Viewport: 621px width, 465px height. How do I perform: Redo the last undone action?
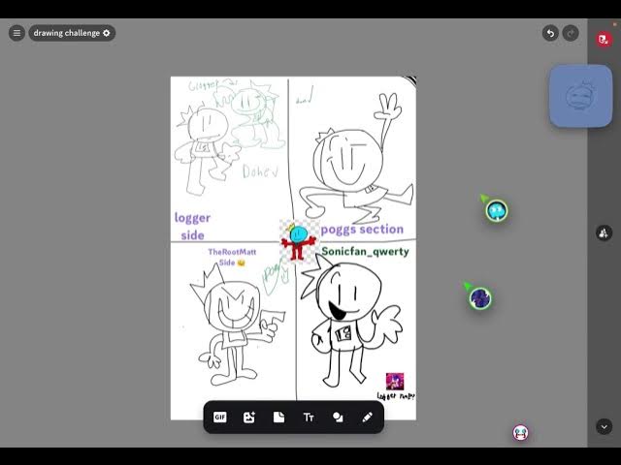(571, 33)
